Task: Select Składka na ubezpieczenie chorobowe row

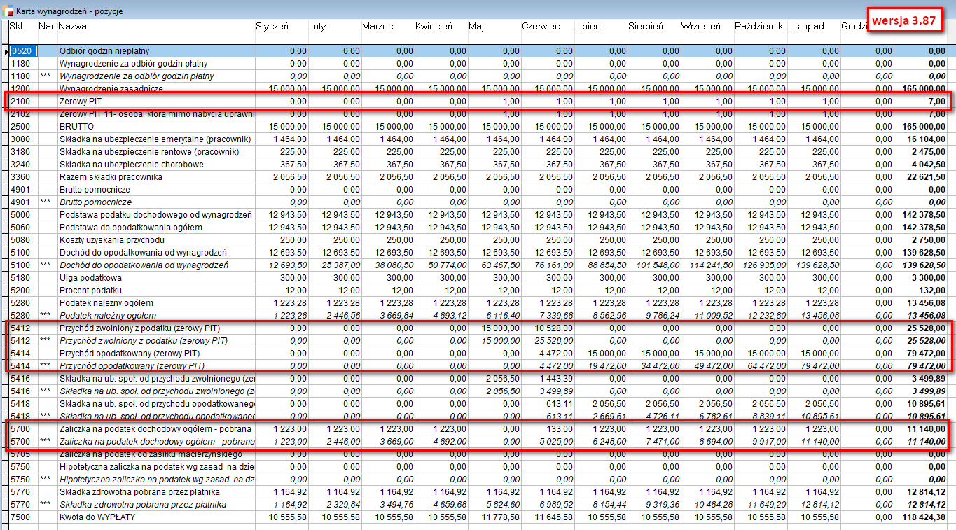Action: point(132,165)
